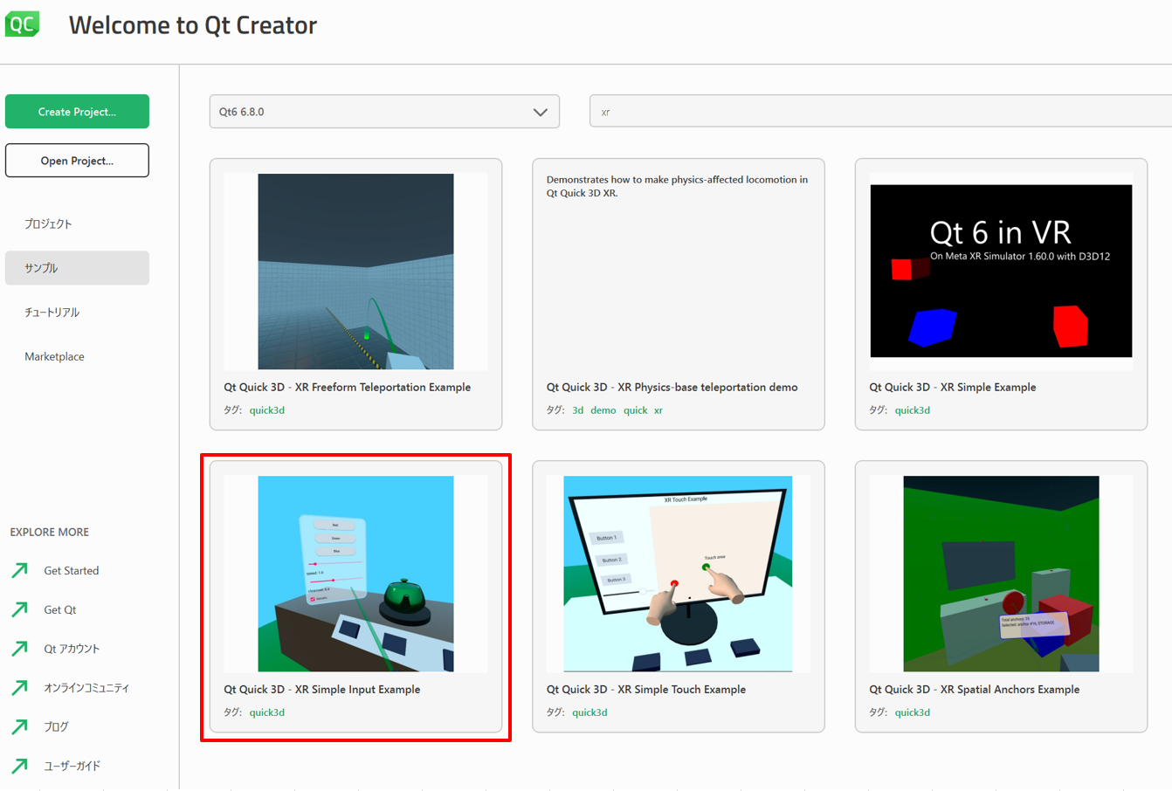Click the Qt Creator logo icon
The image size is (1172, 791).
point(22,24)
